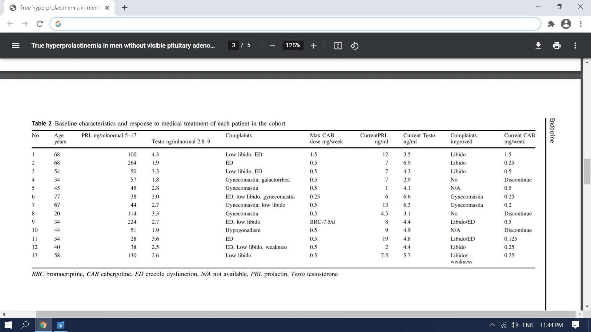
Task: Click the page number field showing 3
Action: tap(233, 45)
